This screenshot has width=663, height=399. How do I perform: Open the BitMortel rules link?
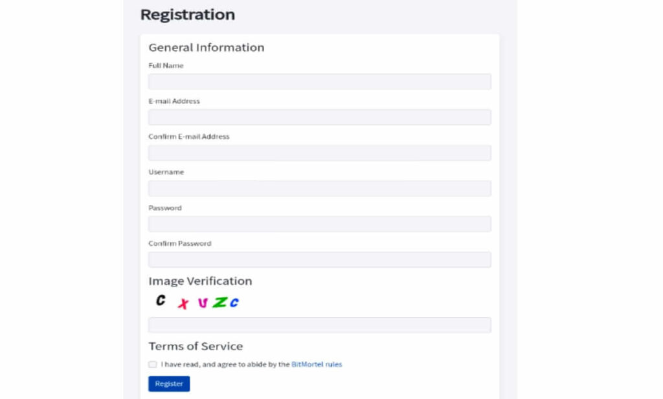(x=316, y=364)
